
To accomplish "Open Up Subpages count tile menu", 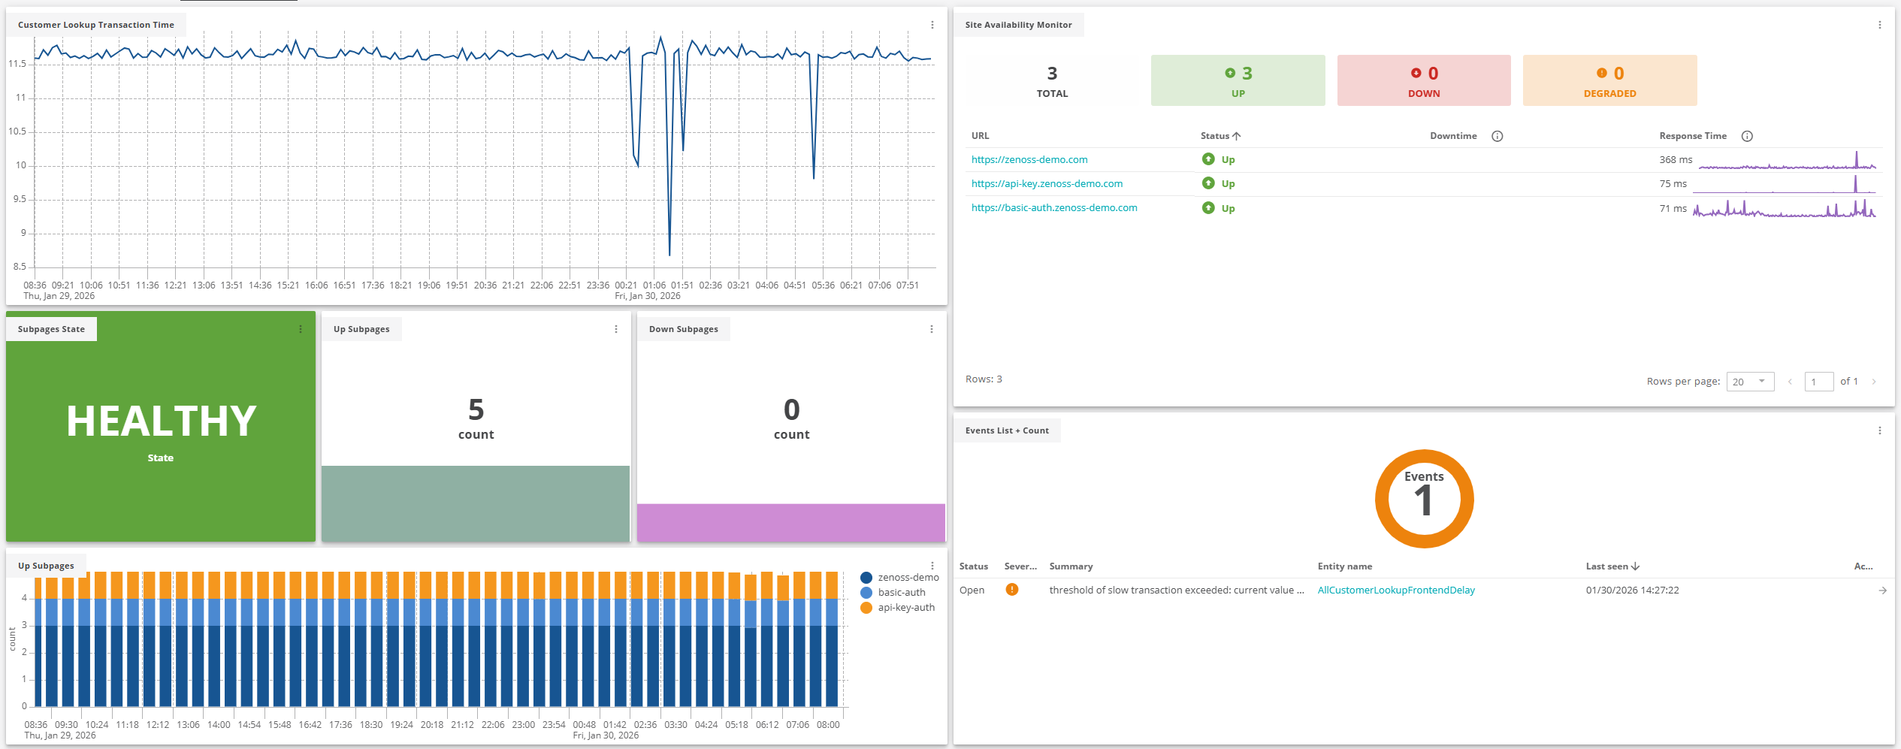I will pos(616,329).
